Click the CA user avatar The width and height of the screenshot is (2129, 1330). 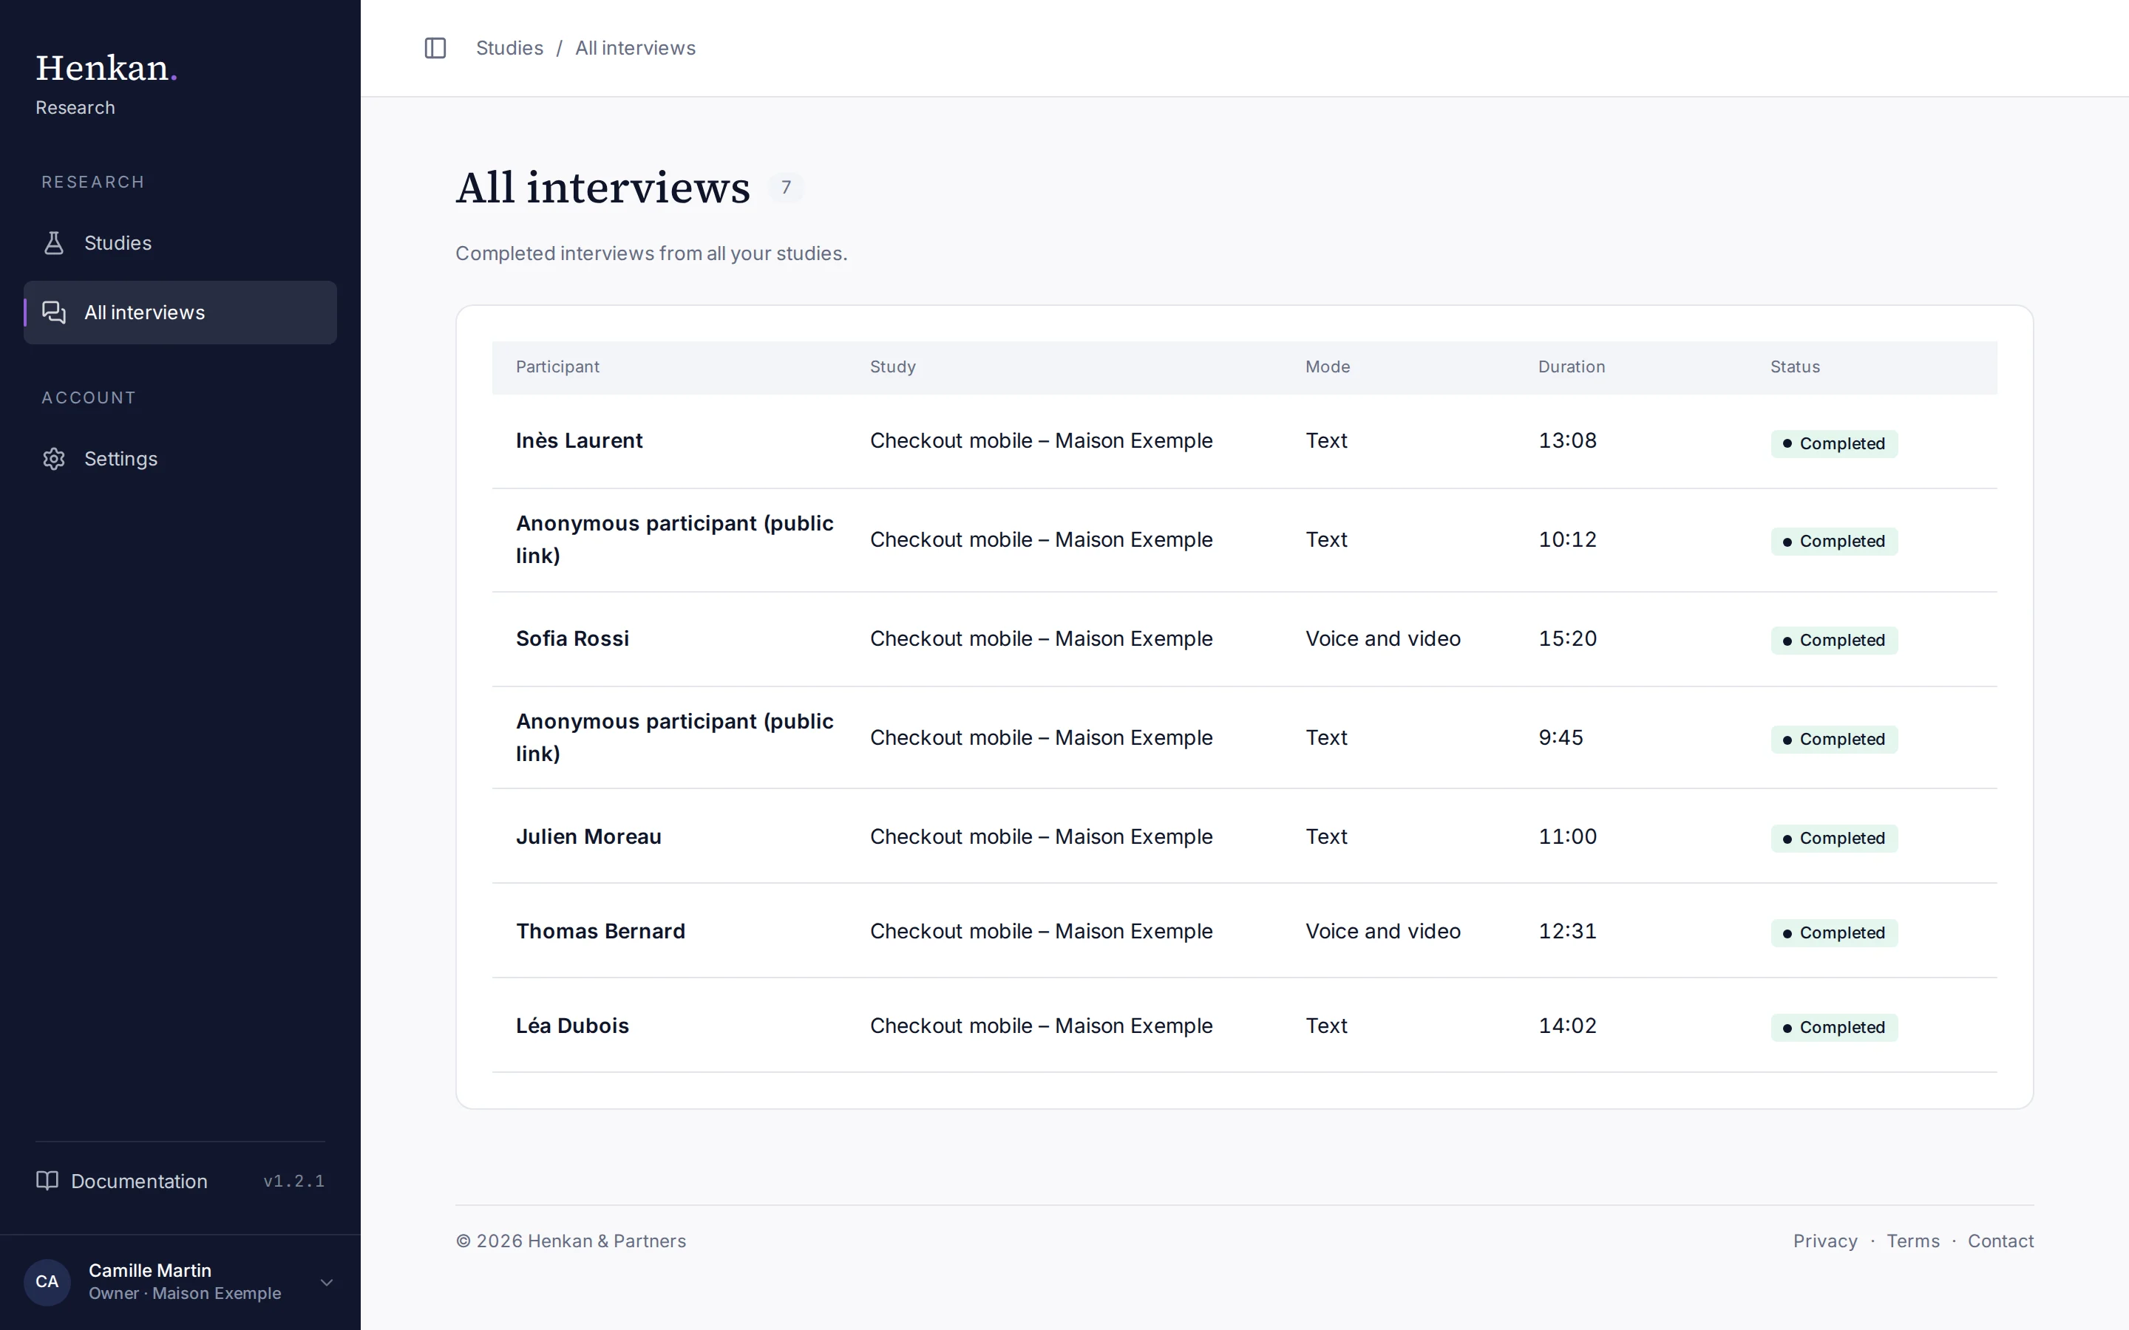coord(47,1282)
